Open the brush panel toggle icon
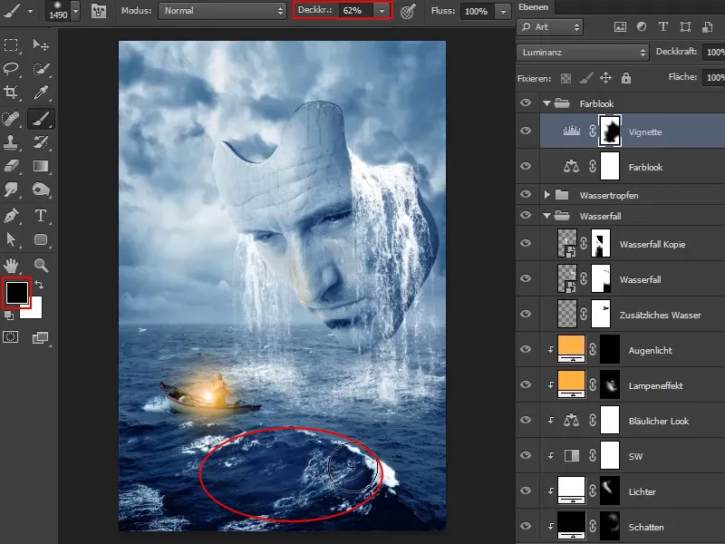 pyautogui.click(x=99, y=11)
